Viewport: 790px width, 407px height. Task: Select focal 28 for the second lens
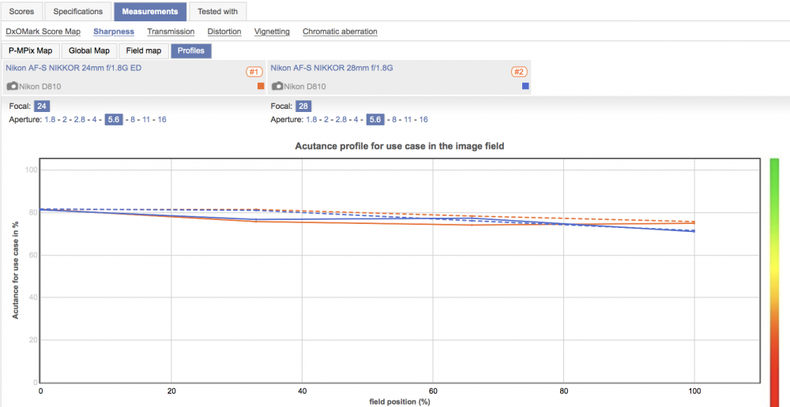click(x=303, y=106)
